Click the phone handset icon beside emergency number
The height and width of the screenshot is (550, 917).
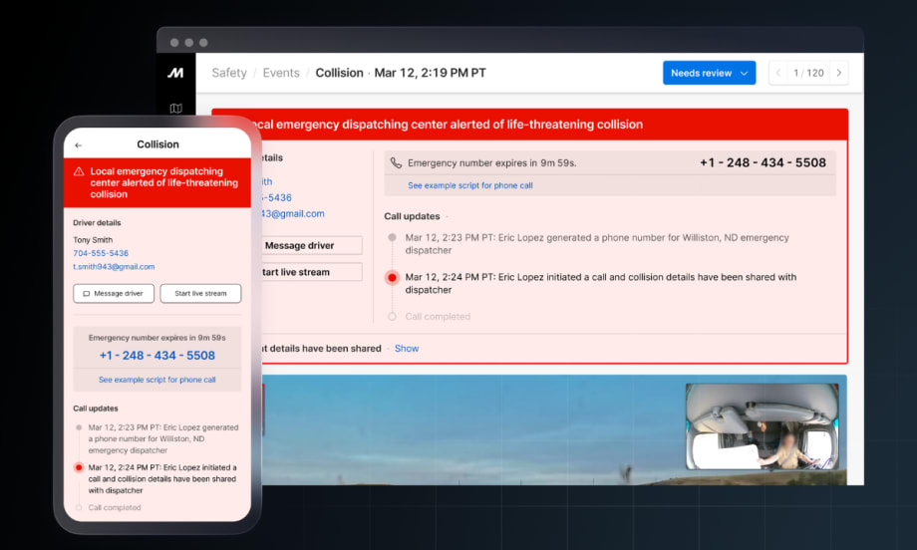click(396, 163)
